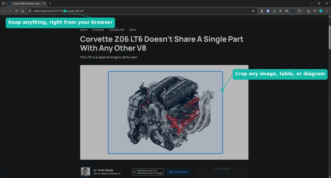Add Motor1.com as preferred Google source
Image resolution: width=331 pixels, height=178 pixels.
pyautogui.click(x=148, y=172)
